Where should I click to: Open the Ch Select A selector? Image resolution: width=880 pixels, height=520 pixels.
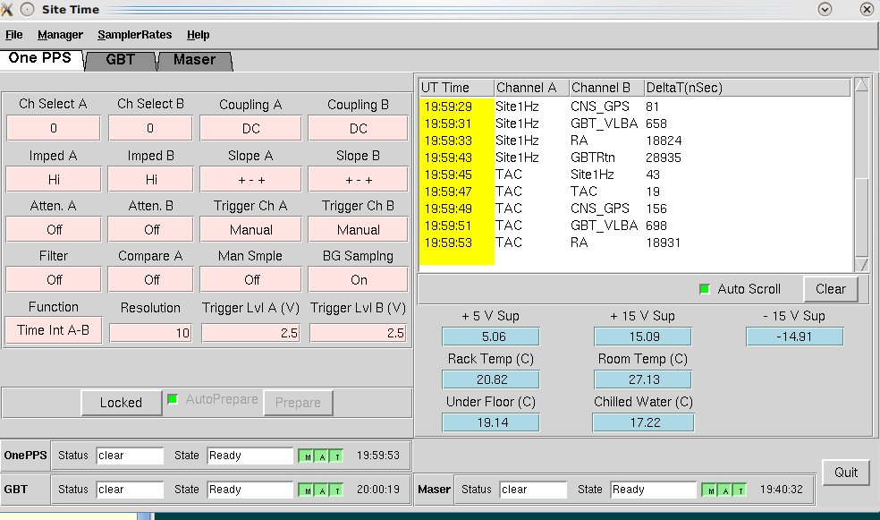(x=54, y=128)
